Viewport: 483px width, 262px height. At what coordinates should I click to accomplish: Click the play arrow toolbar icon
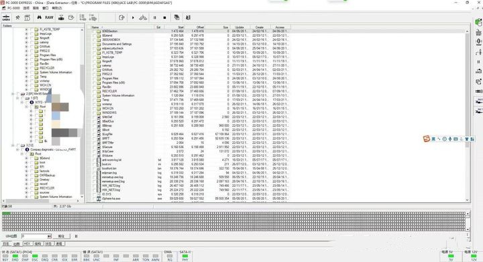tap(133, 18)
